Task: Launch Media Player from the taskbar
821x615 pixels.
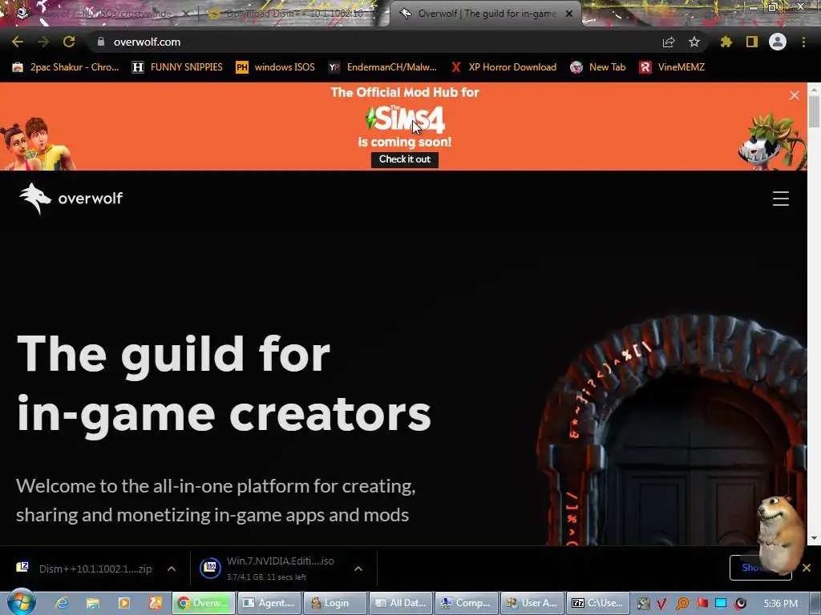Action: click(124, 603)
